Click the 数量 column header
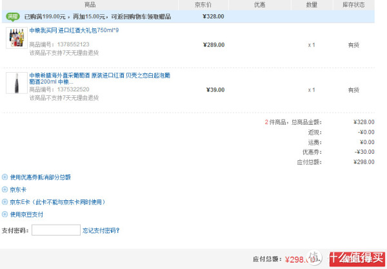The width and height of the screenshot is (387, 269). [x=312, y=5]
